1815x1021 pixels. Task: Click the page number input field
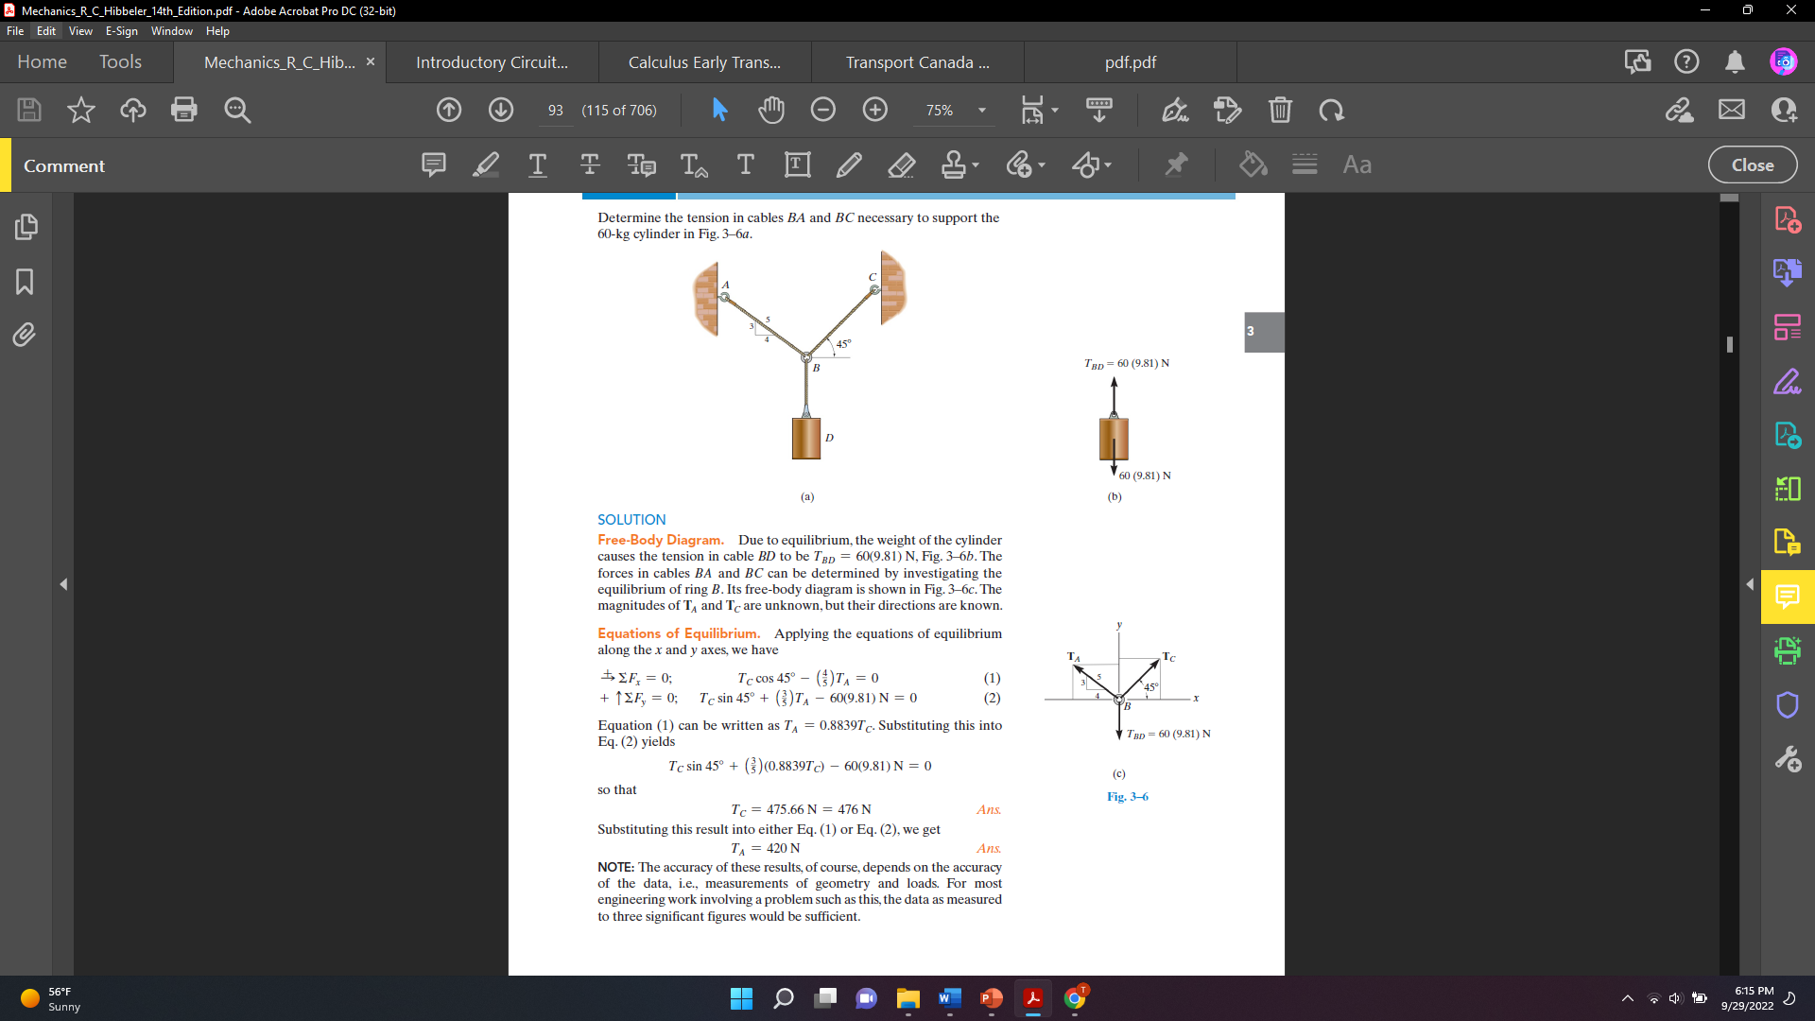click(555, 110)
